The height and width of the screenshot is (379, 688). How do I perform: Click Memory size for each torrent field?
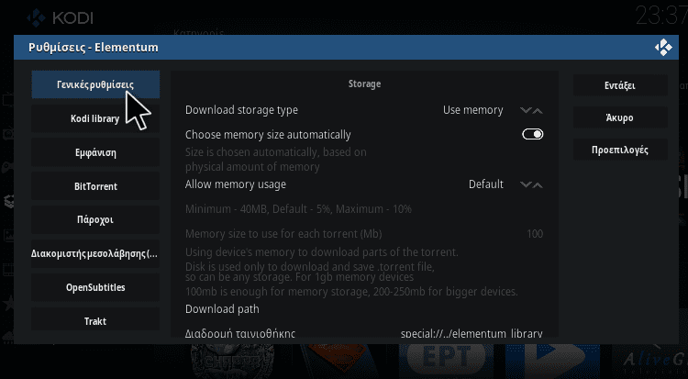[364, 234]
